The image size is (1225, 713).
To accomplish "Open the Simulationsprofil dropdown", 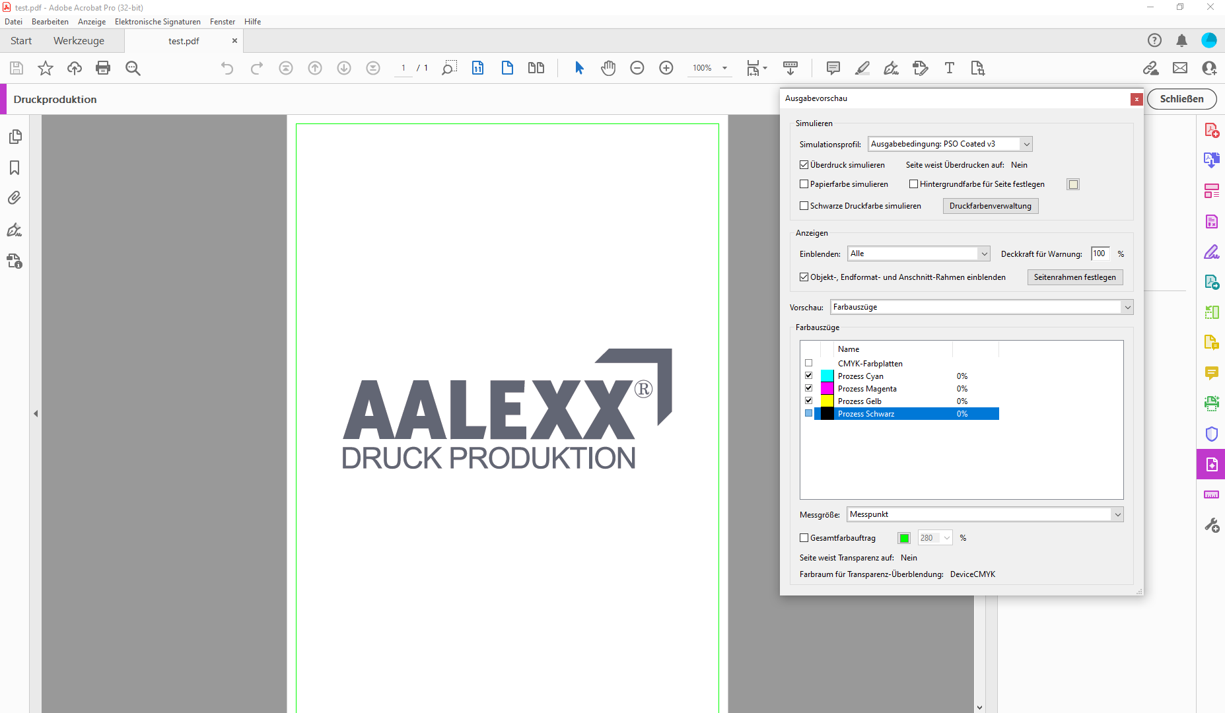I will tap(1026, 143).
